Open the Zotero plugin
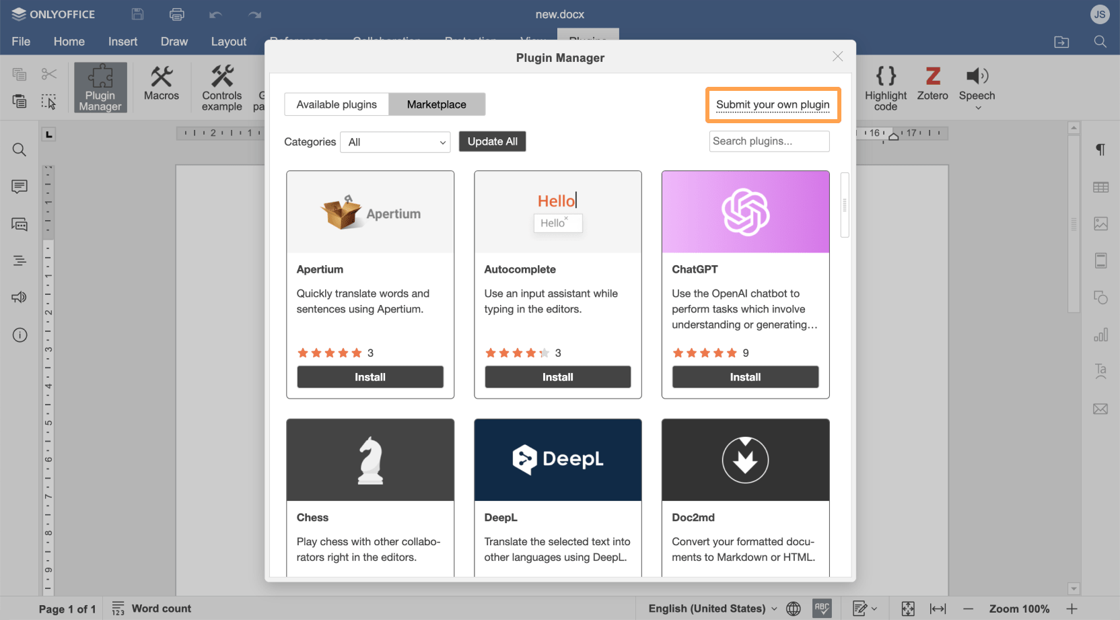 click(933, 83)
